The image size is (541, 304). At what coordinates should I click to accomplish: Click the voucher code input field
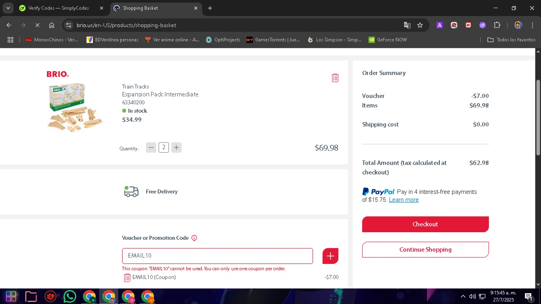tap(217, 256)
